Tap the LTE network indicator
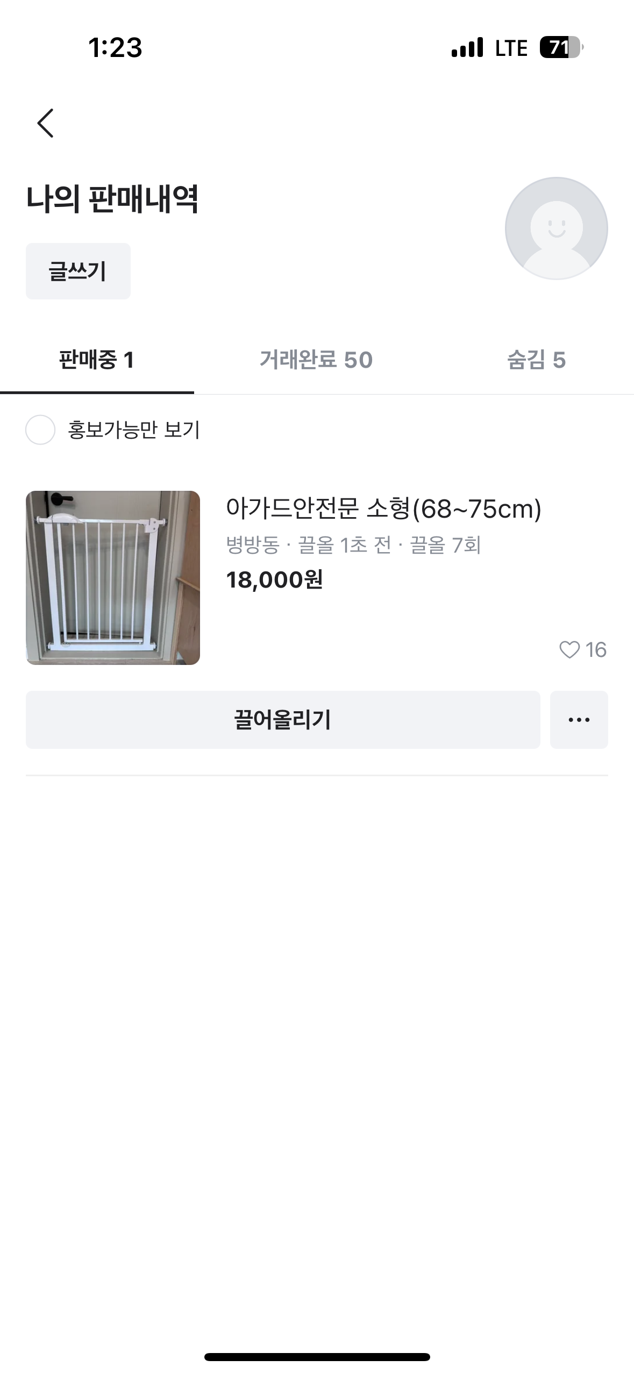This screenshot has height=1374, width=634. pyautogui.click(x=511, y=48)
